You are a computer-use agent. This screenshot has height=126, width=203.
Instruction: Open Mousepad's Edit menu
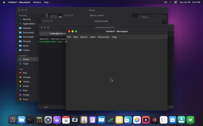(x=76, y=37)
